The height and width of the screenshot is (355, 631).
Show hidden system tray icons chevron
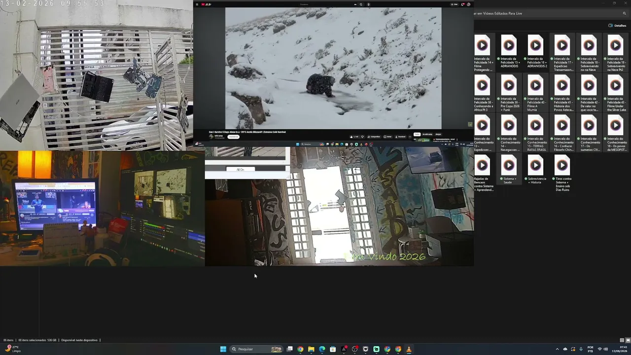557,349
